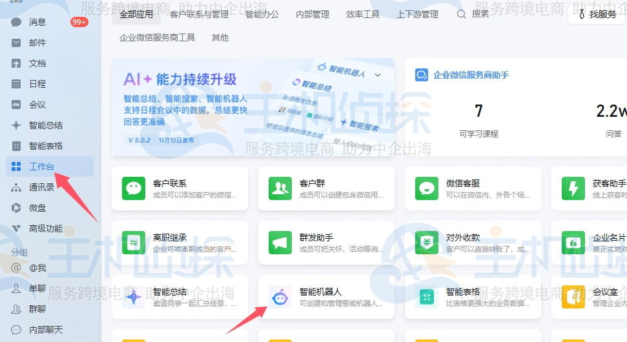The width and height of the screenshot is (627, 342).
Task: Open the 企业微信服务商助手 link
Action: (x=471, y=75)
